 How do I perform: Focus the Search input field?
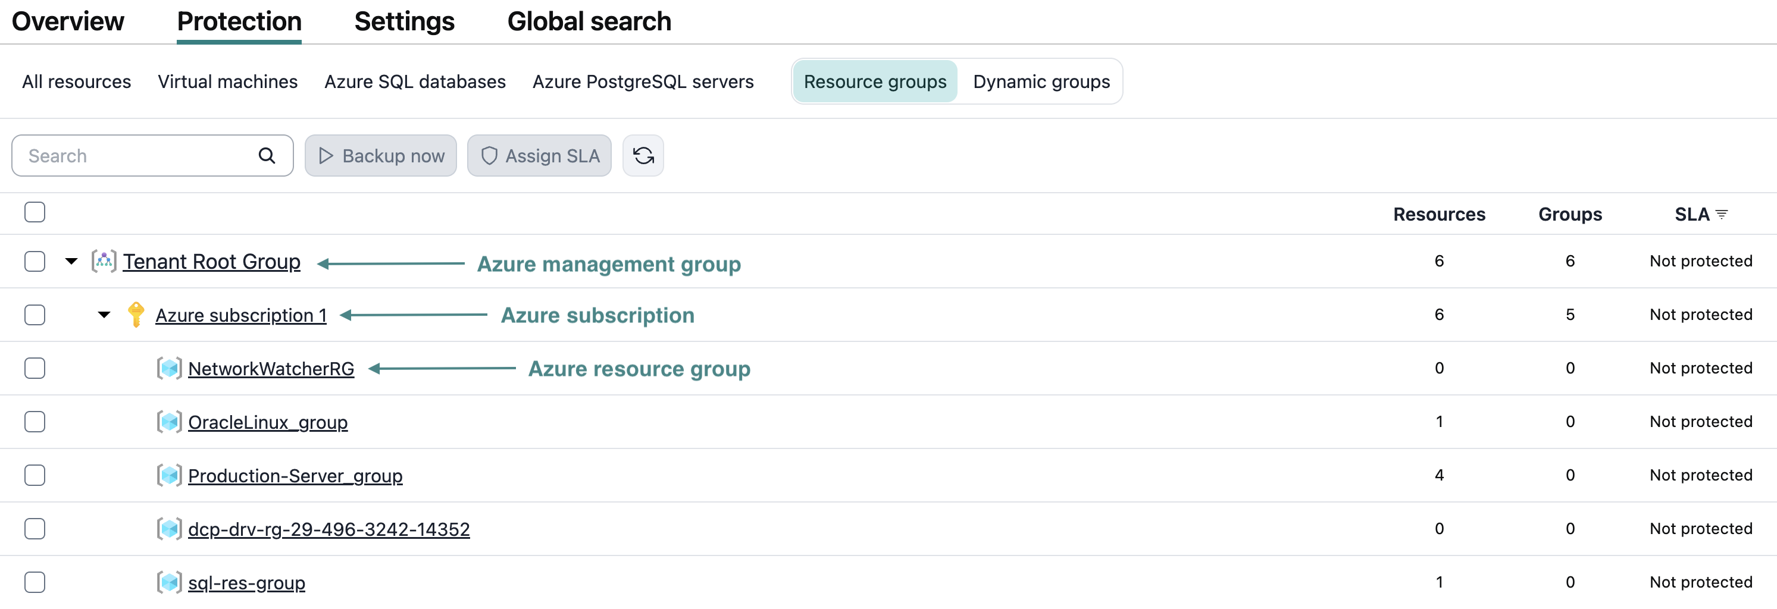pyautogui.click(x=152, y=156)
